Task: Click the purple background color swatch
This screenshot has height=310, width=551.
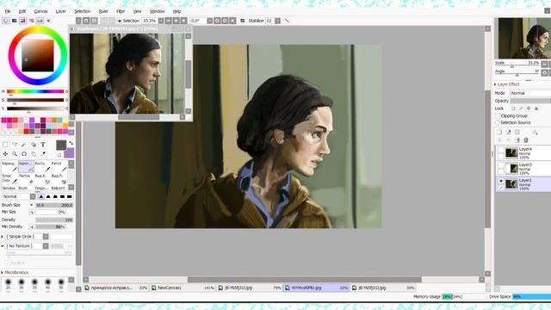Action: coord(69,153)
